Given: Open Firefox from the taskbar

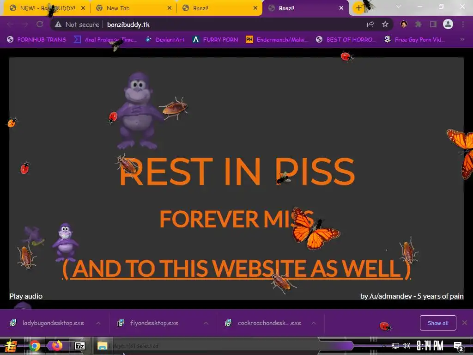Looking at the screenshot, I should tap(57, 346).
